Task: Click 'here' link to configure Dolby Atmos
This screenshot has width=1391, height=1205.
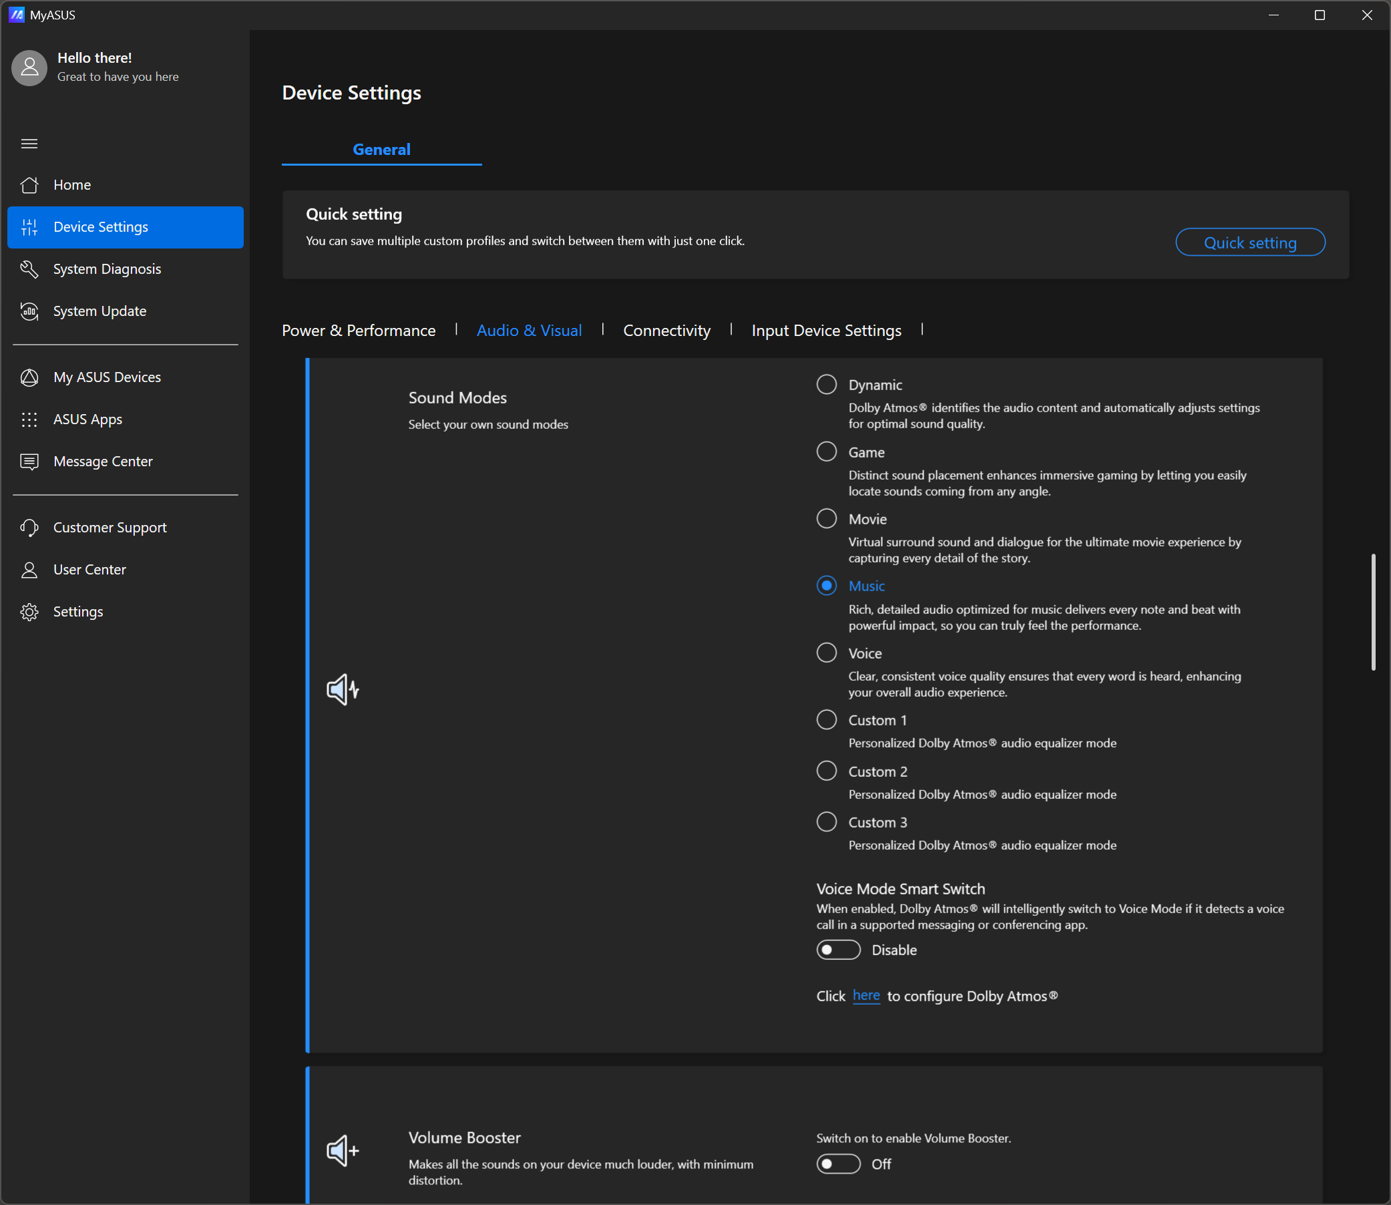Action: [865, 995]
